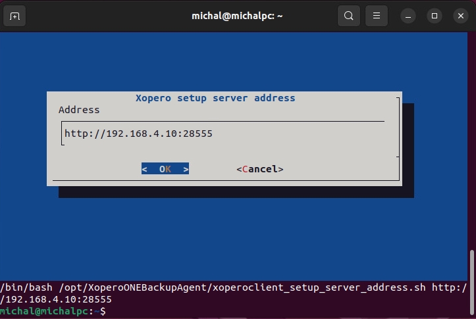Image resolution: width=476 pixels, height=319 pixels.
Task: Open a new terminal tab
Action: click(14, 16)
